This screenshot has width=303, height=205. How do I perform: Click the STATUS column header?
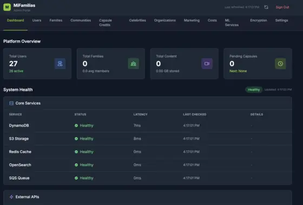pyautogui.click(x=81, y=114)
